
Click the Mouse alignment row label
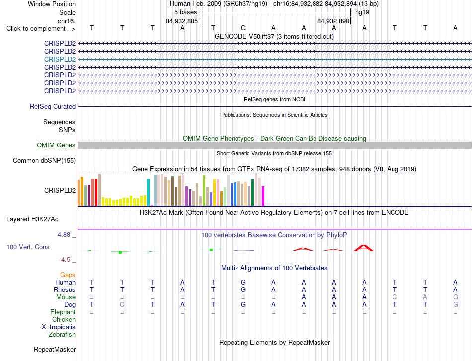(x=66, y=297)
